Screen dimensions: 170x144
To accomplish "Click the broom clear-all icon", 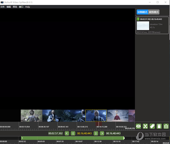I will click(166, 126).
